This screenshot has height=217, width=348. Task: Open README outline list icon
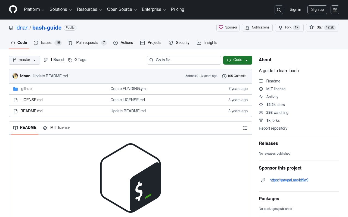[245, 128]
